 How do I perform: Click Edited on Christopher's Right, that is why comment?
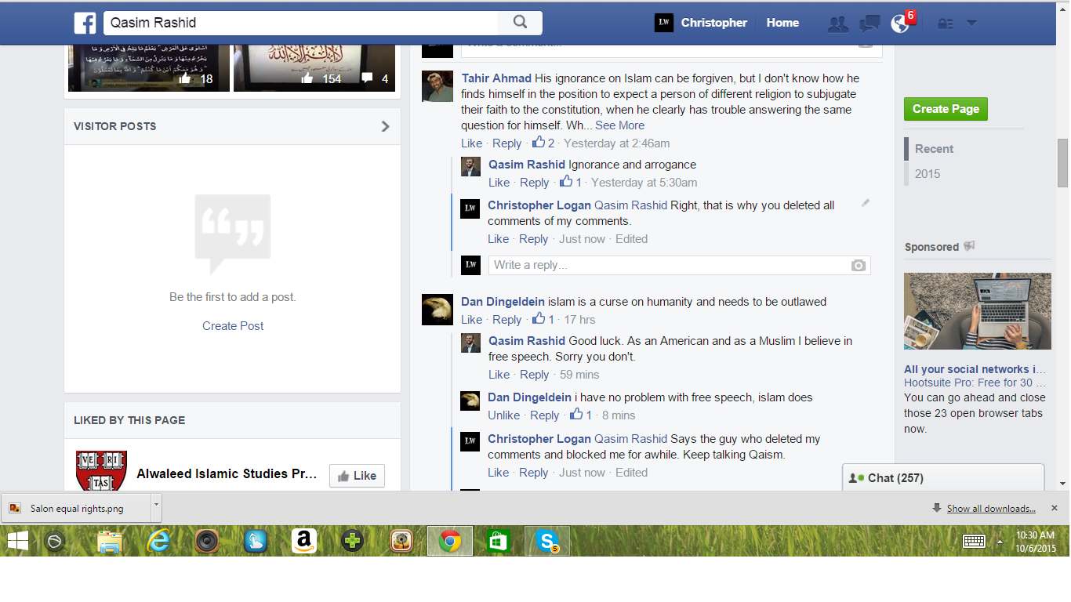coord(631,239)
